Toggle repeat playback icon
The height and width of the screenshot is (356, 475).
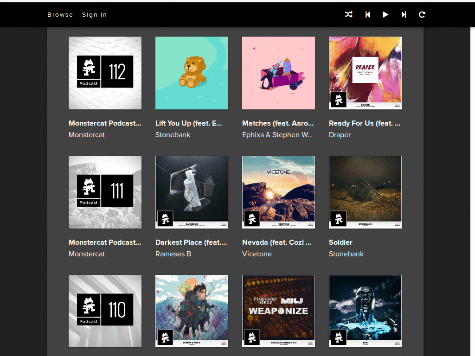pos(422,14)
